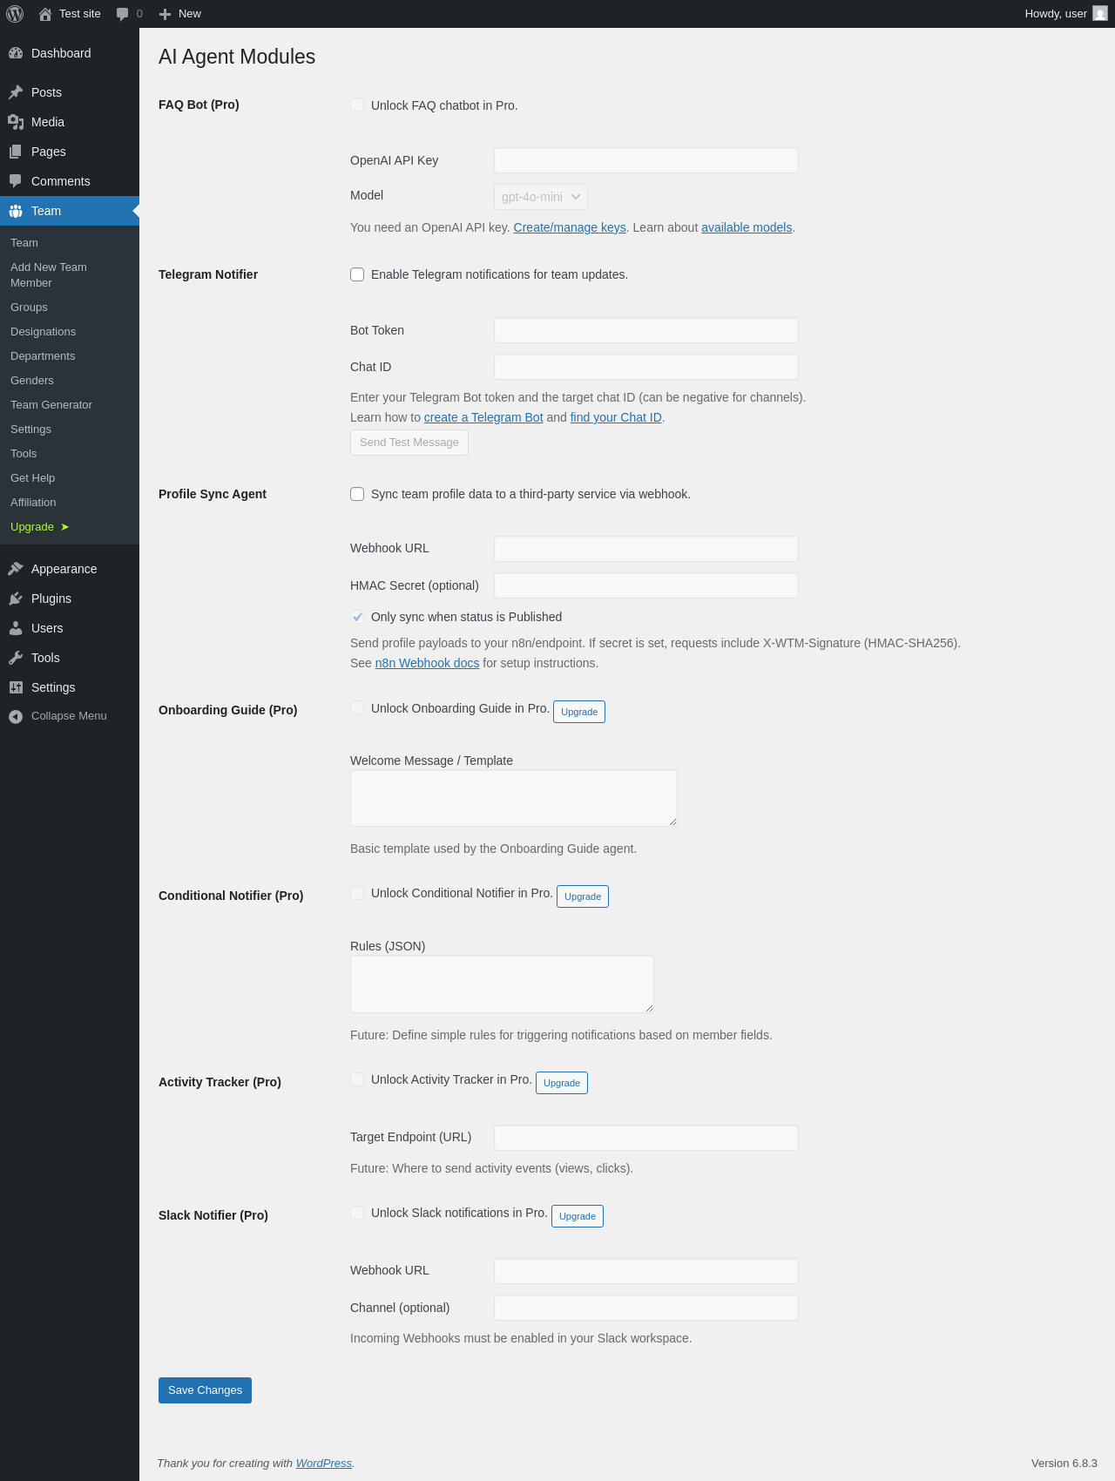Image resolution: width=1115 pixels, height=1481 pixels.
Task: Toggle 'Only sync when status is Published'
Action: tap(357, 617)
